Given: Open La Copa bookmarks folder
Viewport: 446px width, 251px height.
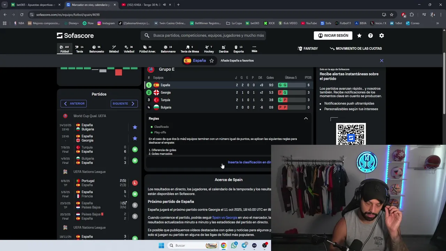Looking at the screenshot, I should 234,23.
